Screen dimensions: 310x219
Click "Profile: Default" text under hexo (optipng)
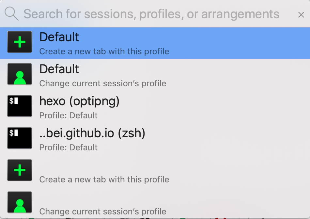69,115
